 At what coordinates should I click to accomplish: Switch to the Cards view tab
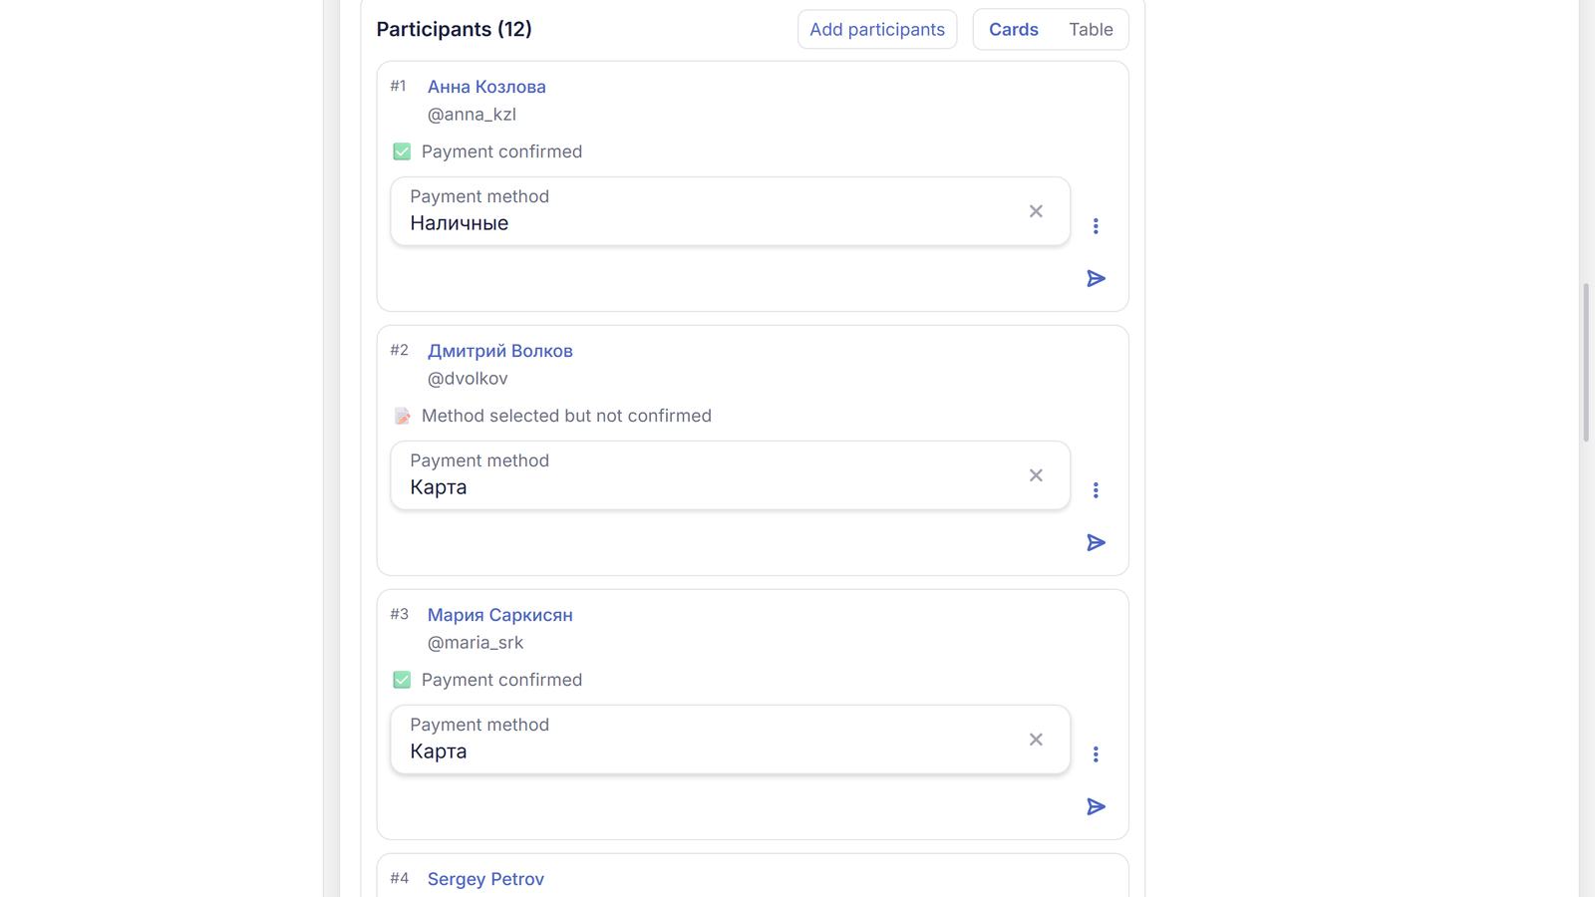1013,30
